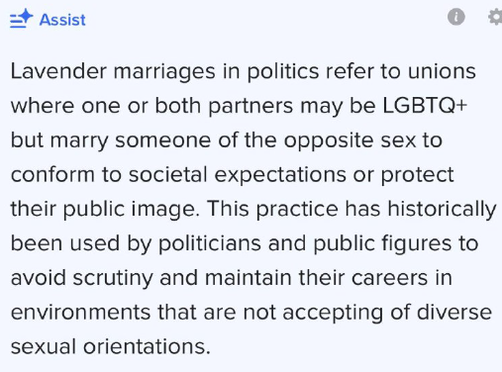Click the word LGBTQ+ in the text
Viewport: 502px width, 372px height.
[x=425, y=106]
